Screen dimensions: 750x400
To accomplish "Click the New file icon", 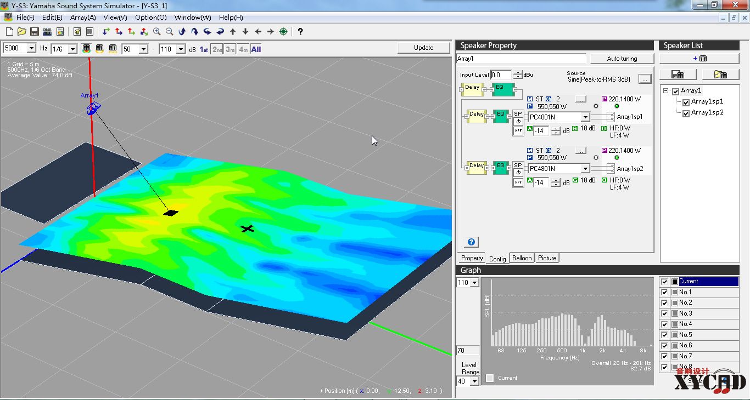I will coord(9,32).
